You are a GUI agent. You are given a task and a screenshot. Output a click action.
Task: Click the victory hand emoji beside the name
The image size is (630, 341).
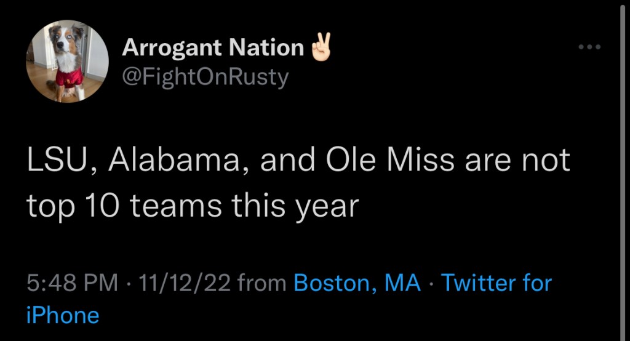321,48
